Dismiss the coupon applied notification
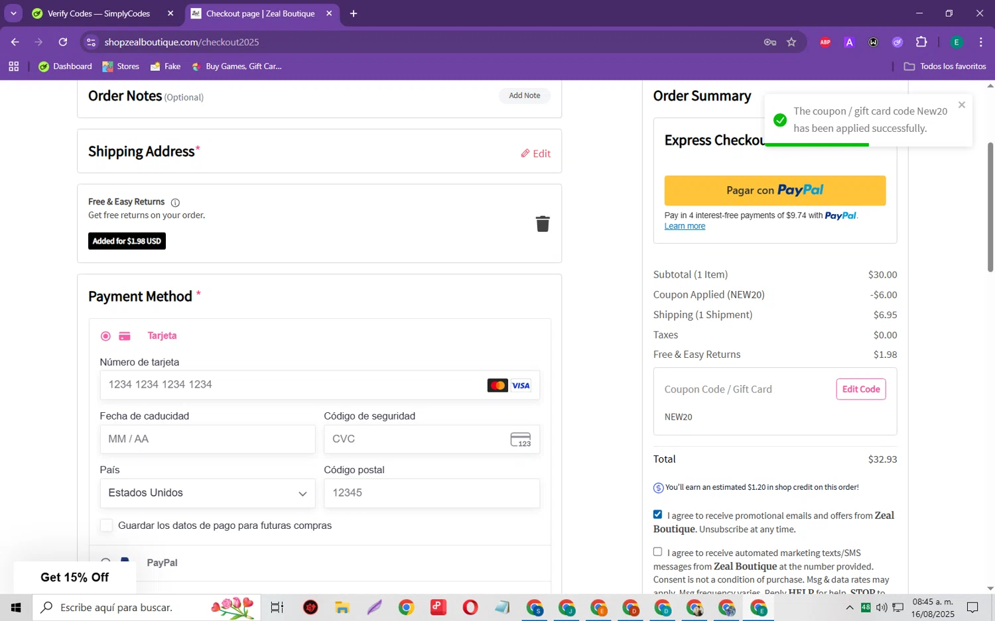This screenshot has width=995, height=621. [961, 105]
